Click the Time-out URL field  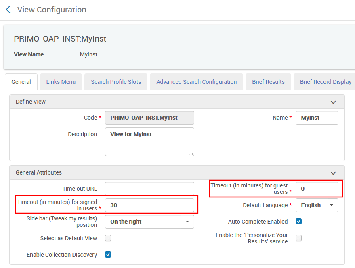tap(149, 189)
